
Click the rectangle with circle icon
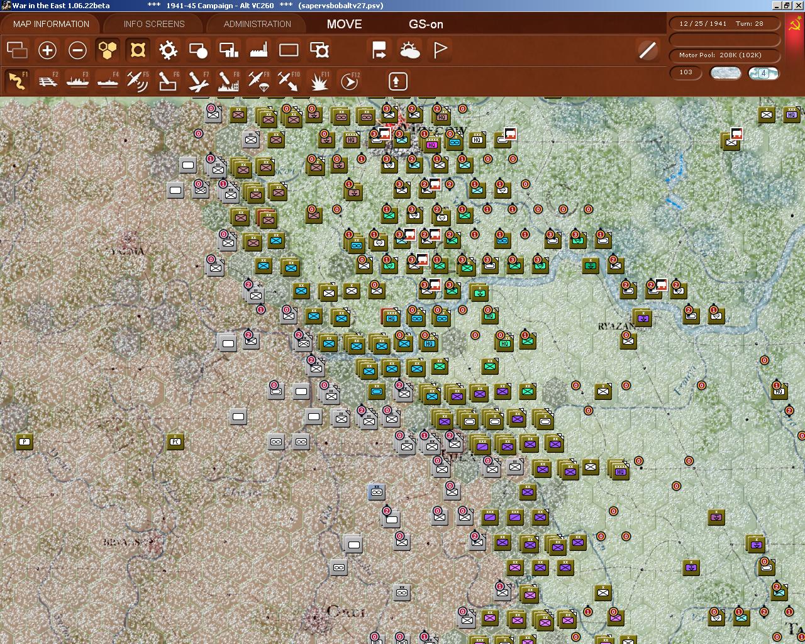(x=198, y=50)
